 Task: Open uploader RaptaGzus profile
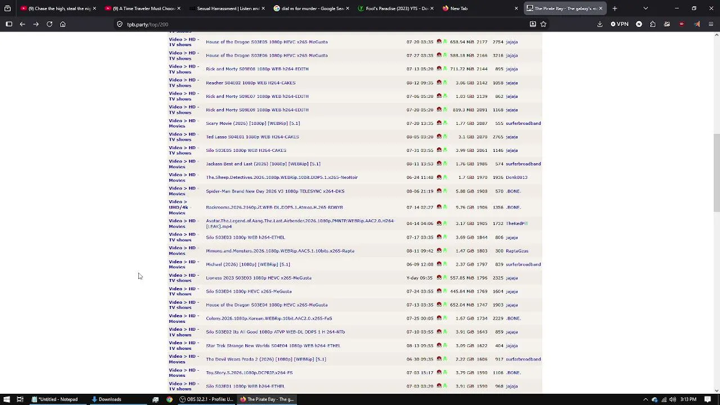[517, 251]
